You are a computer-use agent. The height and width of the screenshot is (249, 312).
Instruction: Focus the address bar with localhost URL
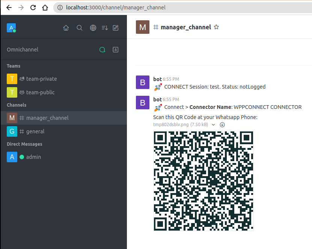(x=183, y=8)
